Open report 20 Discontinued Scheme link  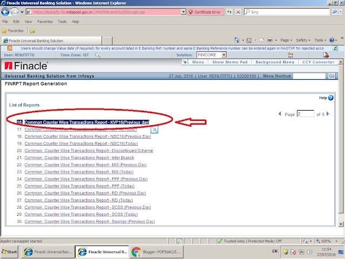(88, 151)
